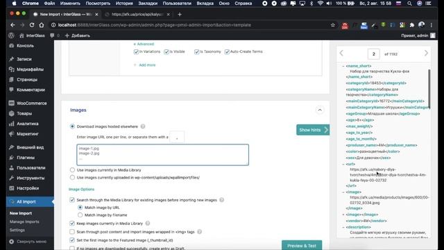Viewport: 444px width, 250px height.
Task: Click the browser back arrow
Action: pyautogui.click(x=12, y=25)
